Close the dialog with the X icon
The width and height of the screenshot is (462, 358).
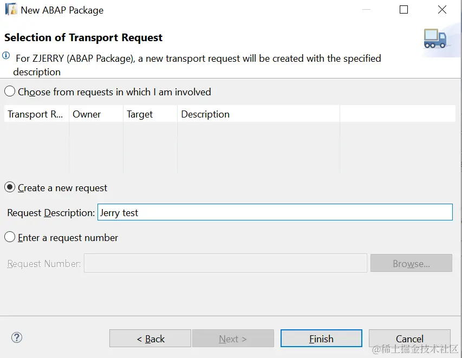pyautogui.click(x=442, y=10)
